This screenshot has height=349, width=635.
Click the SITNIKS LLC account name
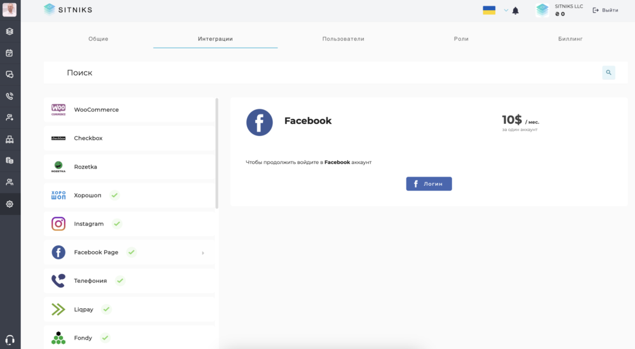[568, 6]
